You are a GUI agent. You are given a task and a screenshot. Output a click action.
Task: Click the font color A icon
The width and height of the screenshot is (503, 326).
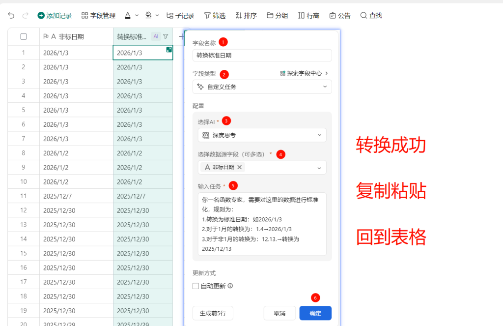[128, 15]
